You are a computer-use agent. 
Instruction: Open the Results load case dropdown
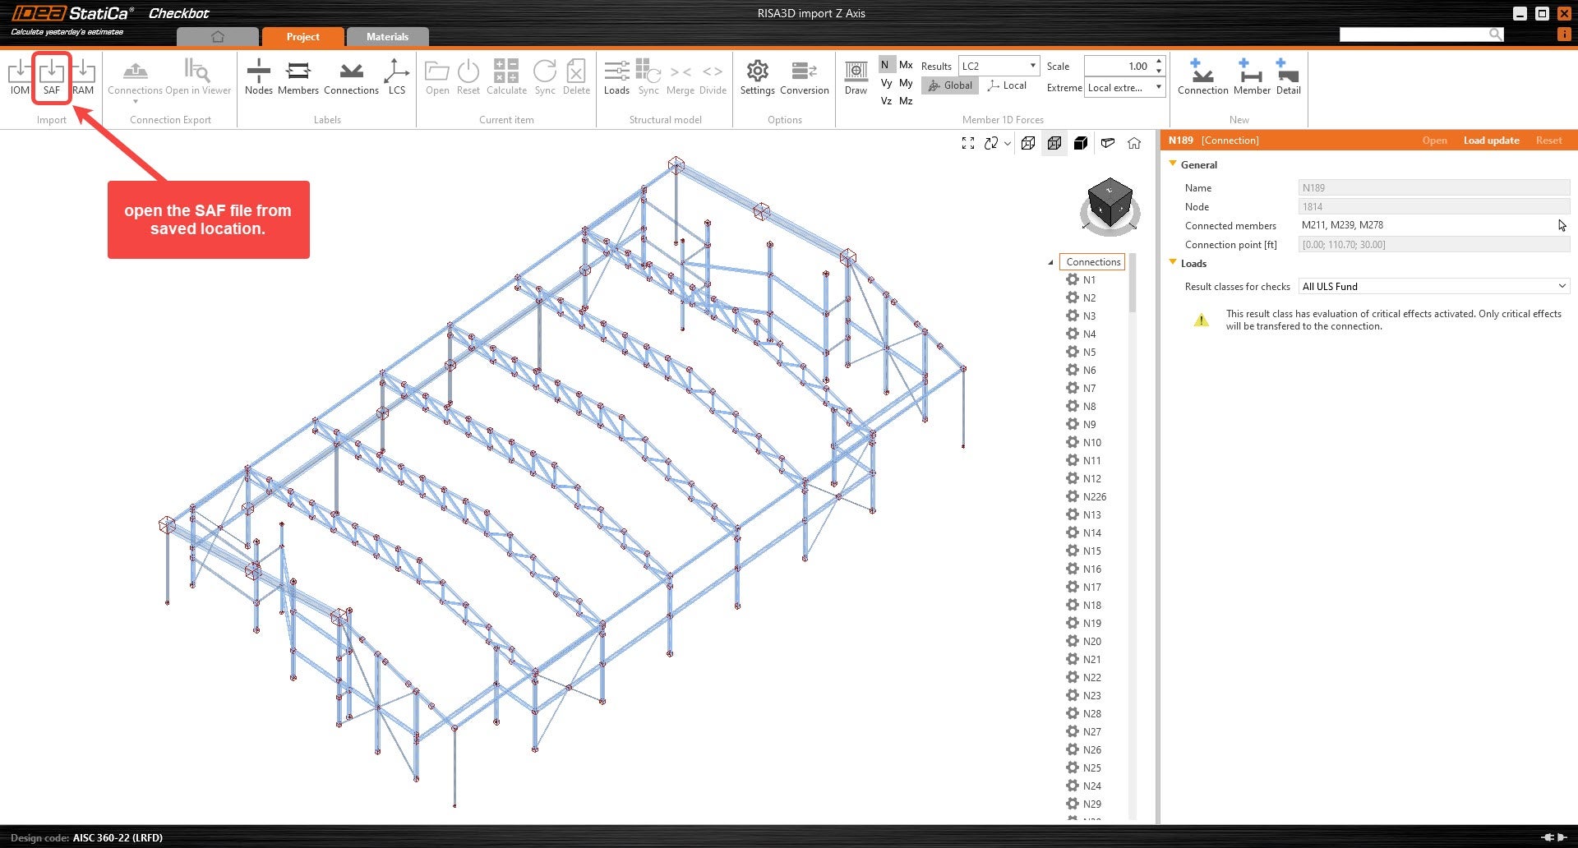pyautogui.click(x=1032, y=66)
